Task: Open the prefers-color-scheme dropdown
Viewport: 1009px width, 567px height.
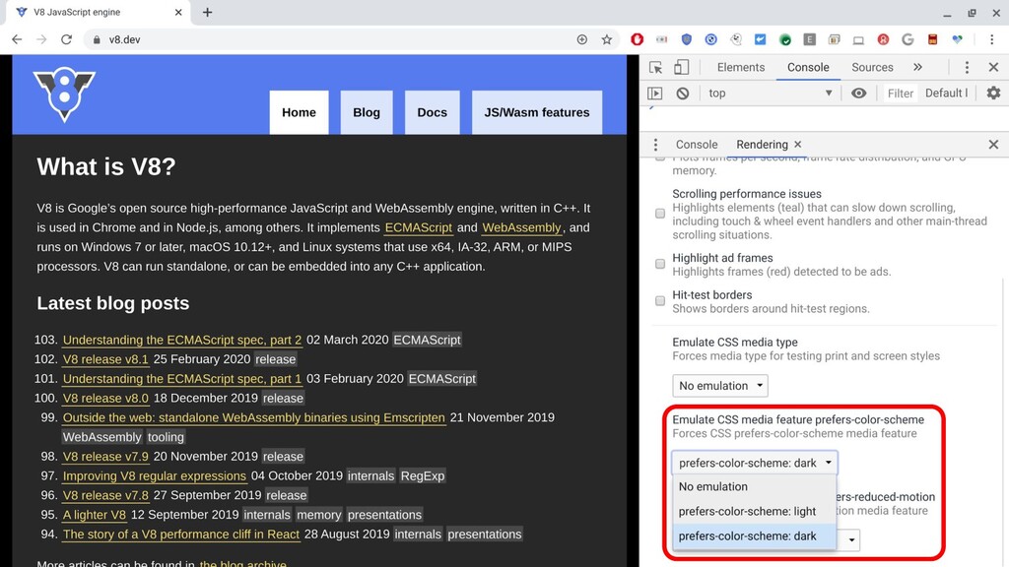Action: coord(754,463)
